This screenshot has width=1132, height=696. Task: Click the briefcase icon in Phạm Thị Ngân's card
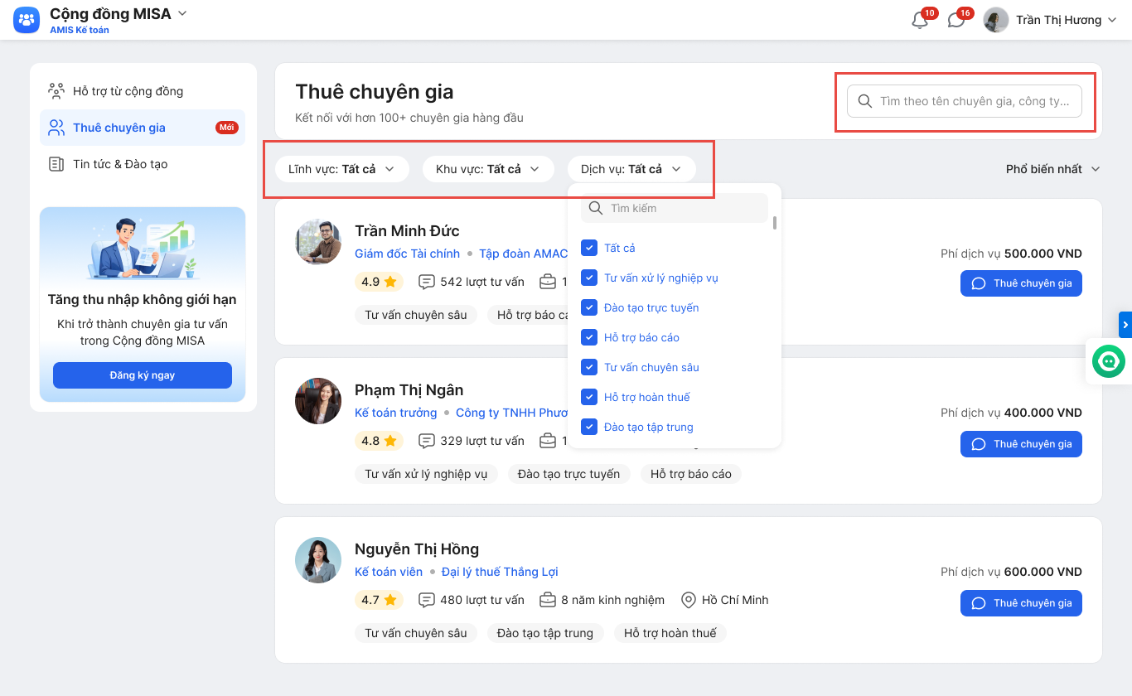[547, 441]
